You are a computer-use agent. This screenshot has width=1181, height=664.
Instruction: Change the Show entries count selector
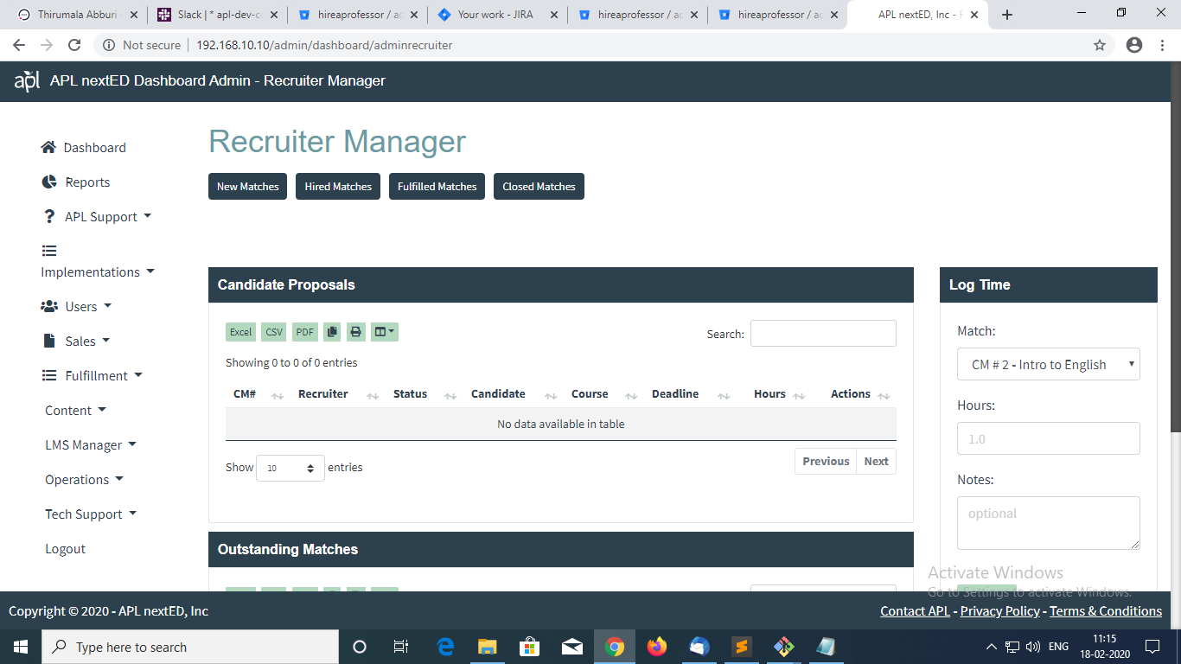coord(290,468)
